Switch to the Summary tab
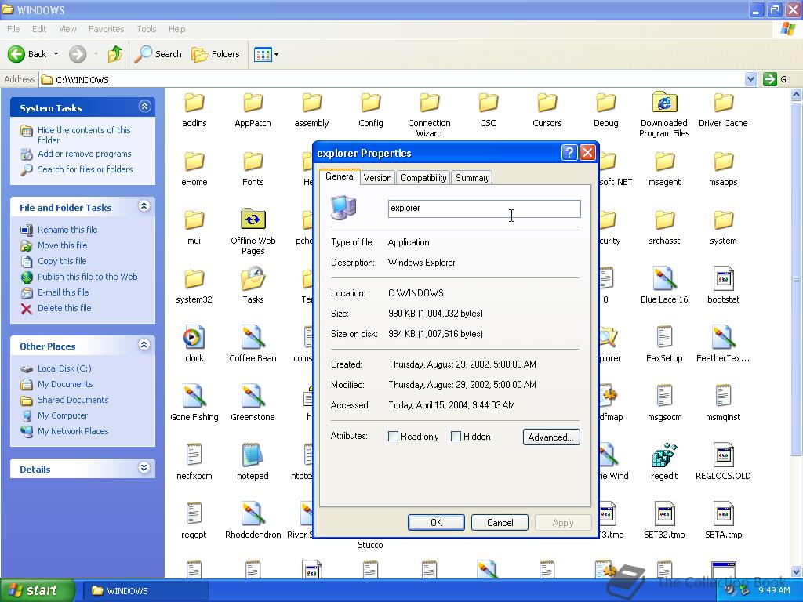Image resolution: width=803 pixels, height=602 pixels. point(472,178)
